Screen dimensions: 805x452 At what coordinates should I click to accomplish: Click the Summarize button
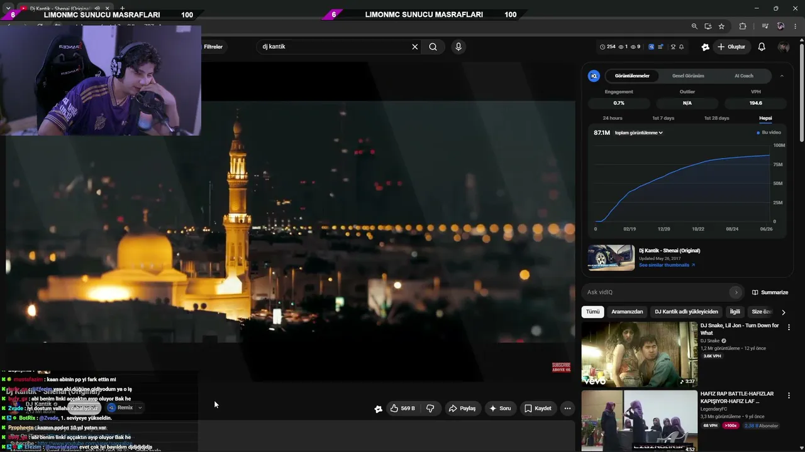coord(770,292)
